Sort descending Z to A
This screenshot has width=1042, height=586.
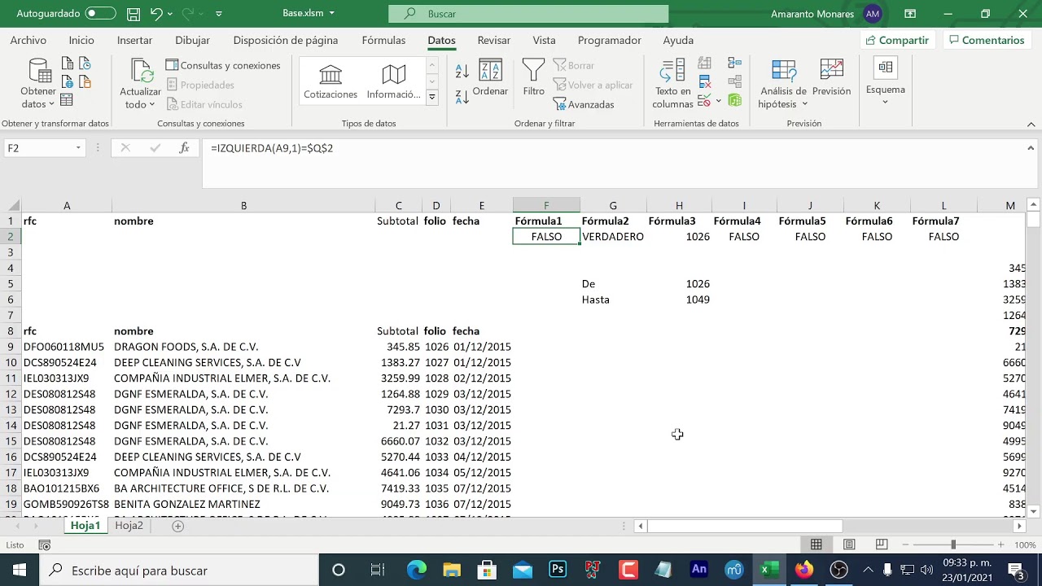pos(462,96)
